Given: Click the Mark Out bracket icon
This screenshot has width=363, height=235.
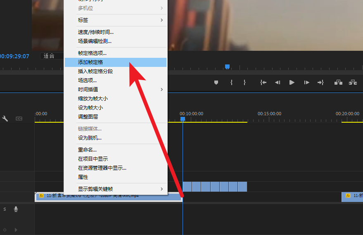Looking at the screenshot, I should [244, 83].
